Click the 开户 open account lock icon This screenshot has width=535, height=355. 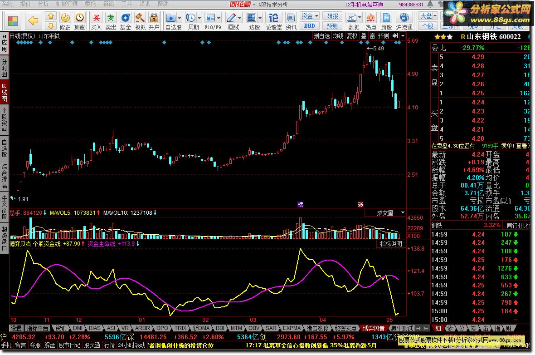click(154, 21)
